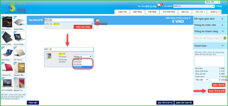
Task: Click the Hoàn Tất & In [F9] button
Action: [217, 91]
